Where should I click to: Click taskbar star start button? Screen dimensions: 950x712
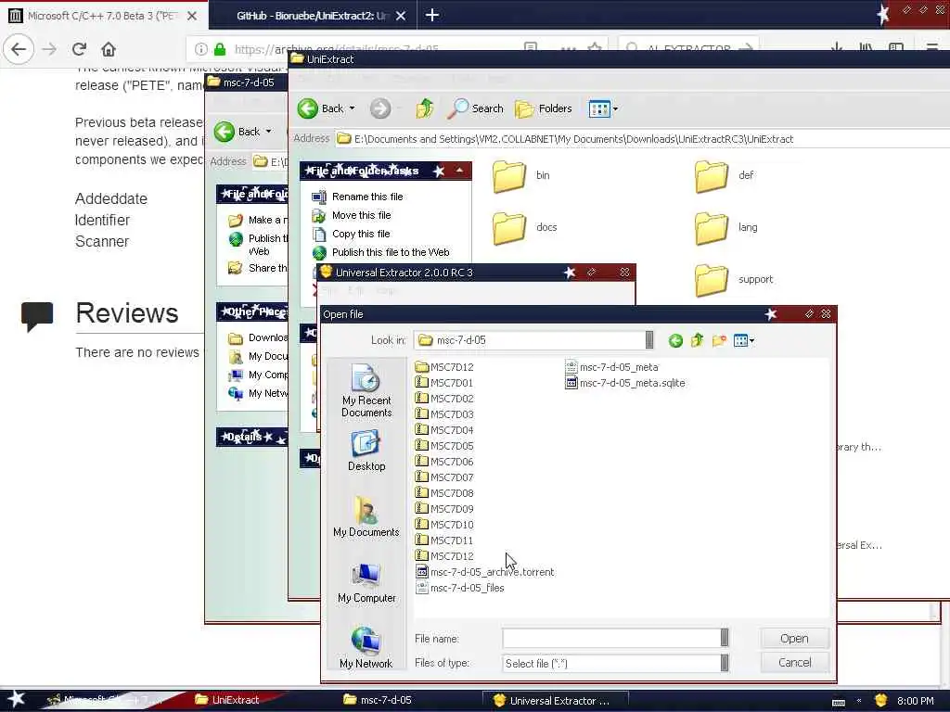pos(16,699)
